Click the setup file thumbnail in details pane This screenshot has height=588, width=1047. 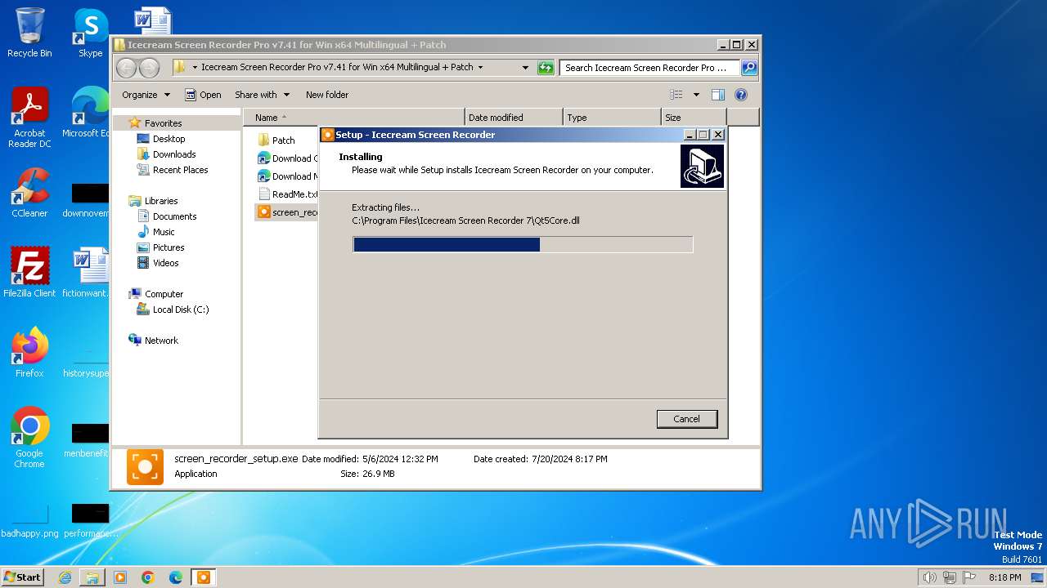coord(145,466)
